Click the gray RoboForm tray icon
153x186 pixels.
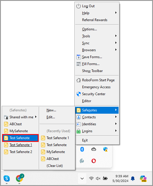[82, 161]
